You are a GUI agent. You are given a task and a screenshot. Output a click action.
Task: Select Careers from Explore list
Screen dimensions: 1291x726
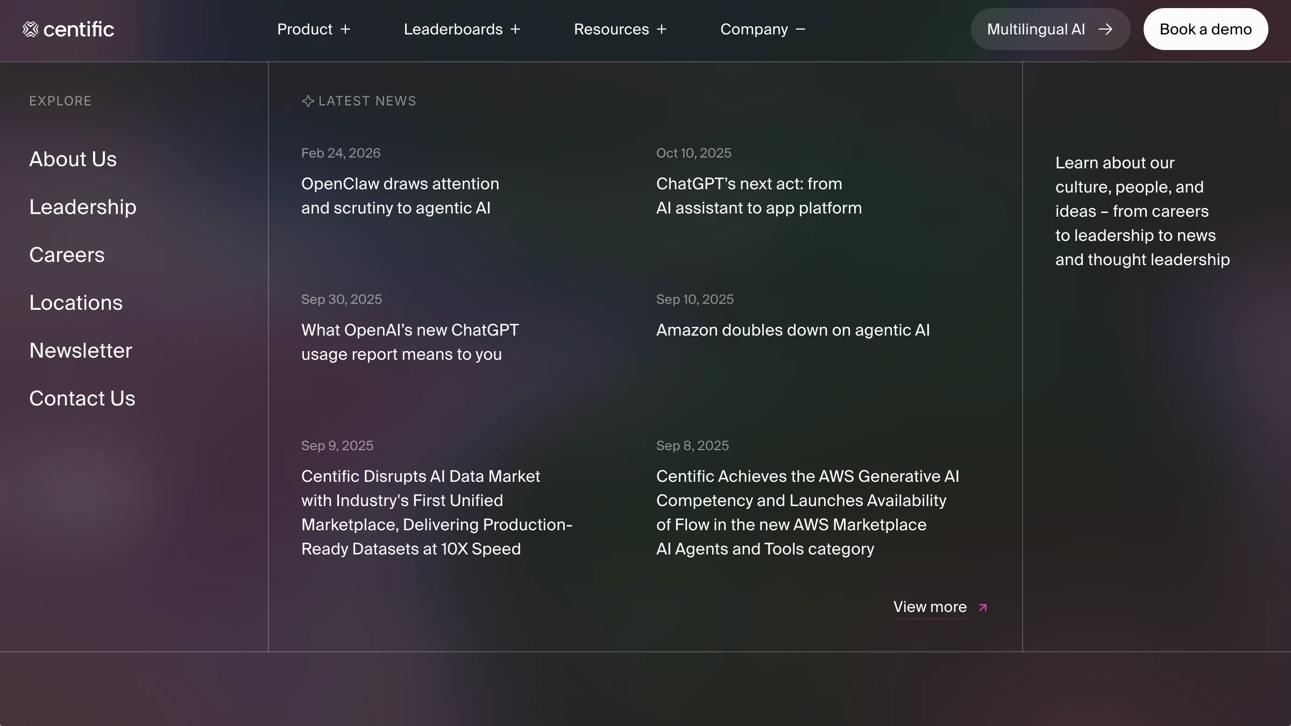pos(67,255)
